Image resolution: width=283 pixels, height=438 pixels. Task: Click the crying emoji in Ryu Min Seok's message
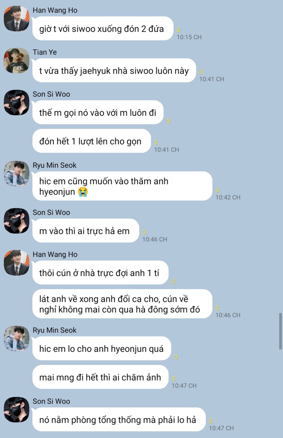[x=83, y=192]
